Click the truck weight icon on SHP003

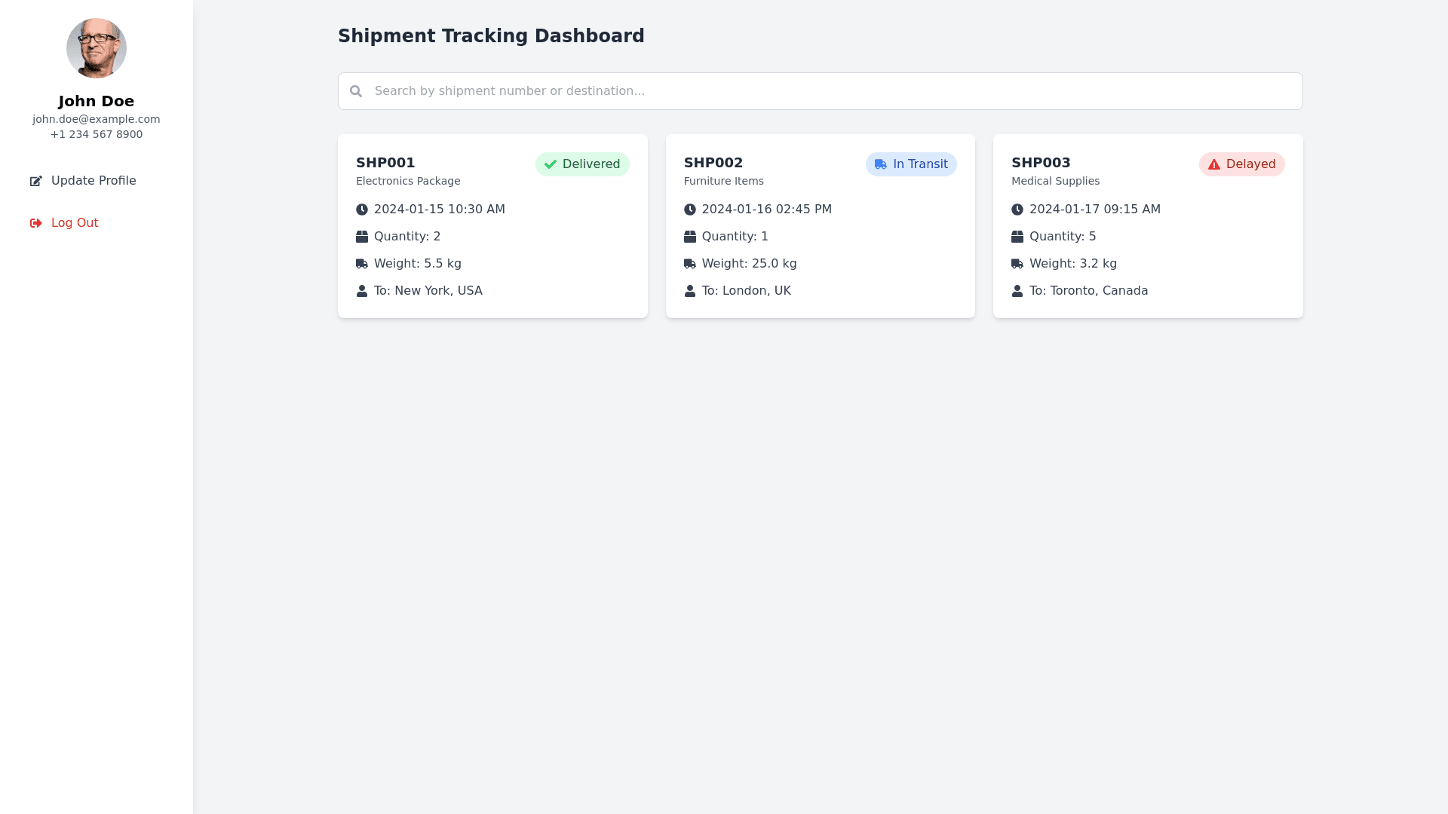click(1017, 264)
